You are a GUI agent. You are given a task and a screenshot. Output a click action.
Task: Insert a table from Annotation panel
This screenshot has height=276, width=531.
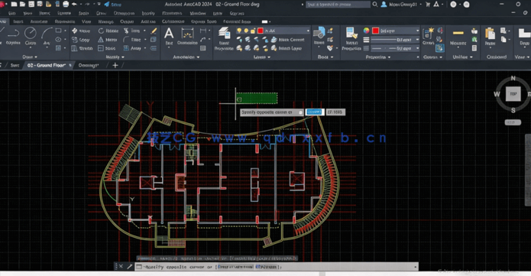[203, 48]
